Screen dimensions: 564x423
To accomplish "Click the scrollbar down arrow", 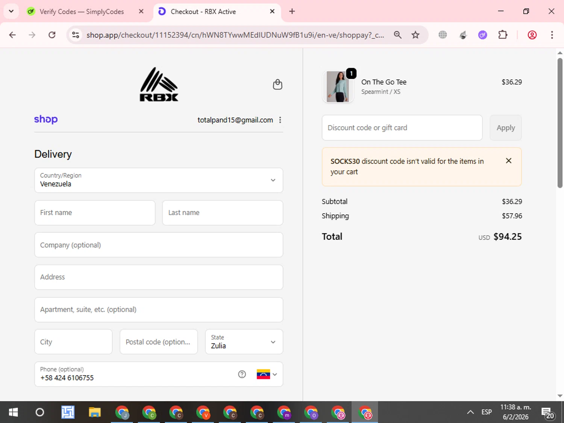I will pyautogui.click(x=560, y=396).
